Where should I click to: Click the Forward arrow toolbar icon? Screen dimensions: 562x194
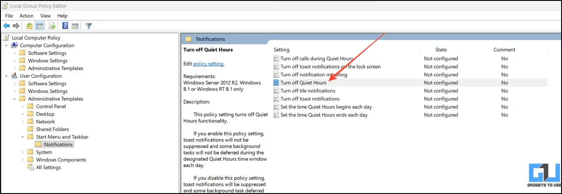pos(17,26)
